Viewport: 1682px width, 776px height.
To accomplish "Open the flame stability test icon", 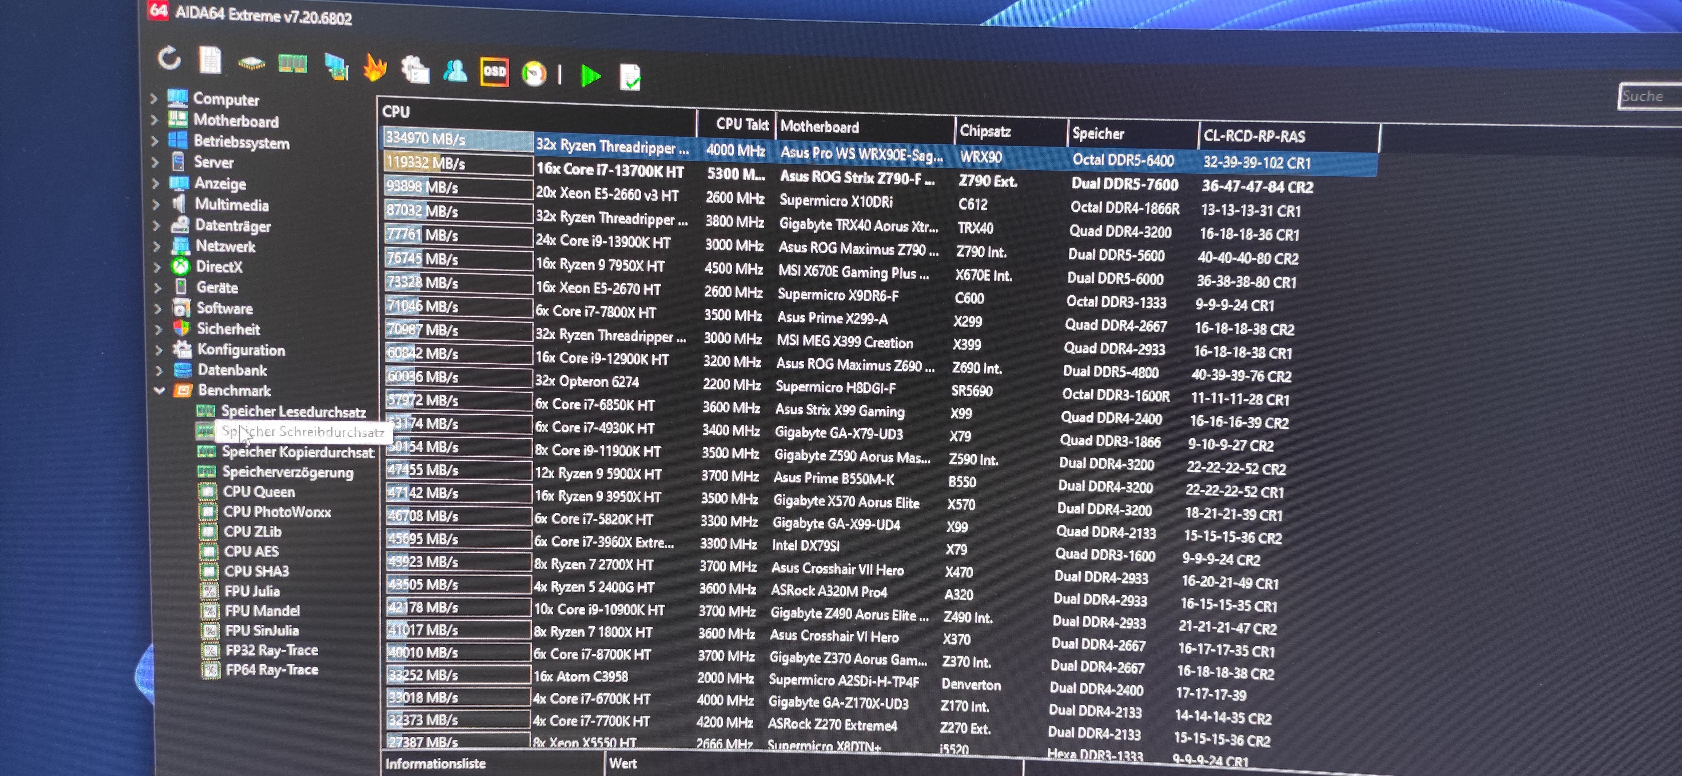I will (375, 68).
